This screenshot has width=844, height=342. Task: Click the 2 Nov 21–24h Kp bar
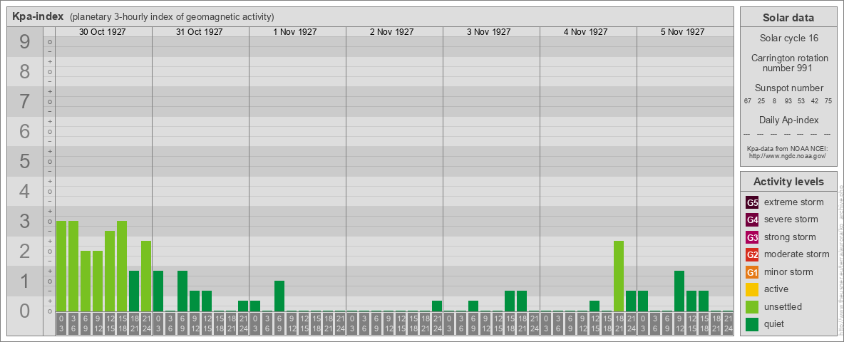tap(436, 306)
